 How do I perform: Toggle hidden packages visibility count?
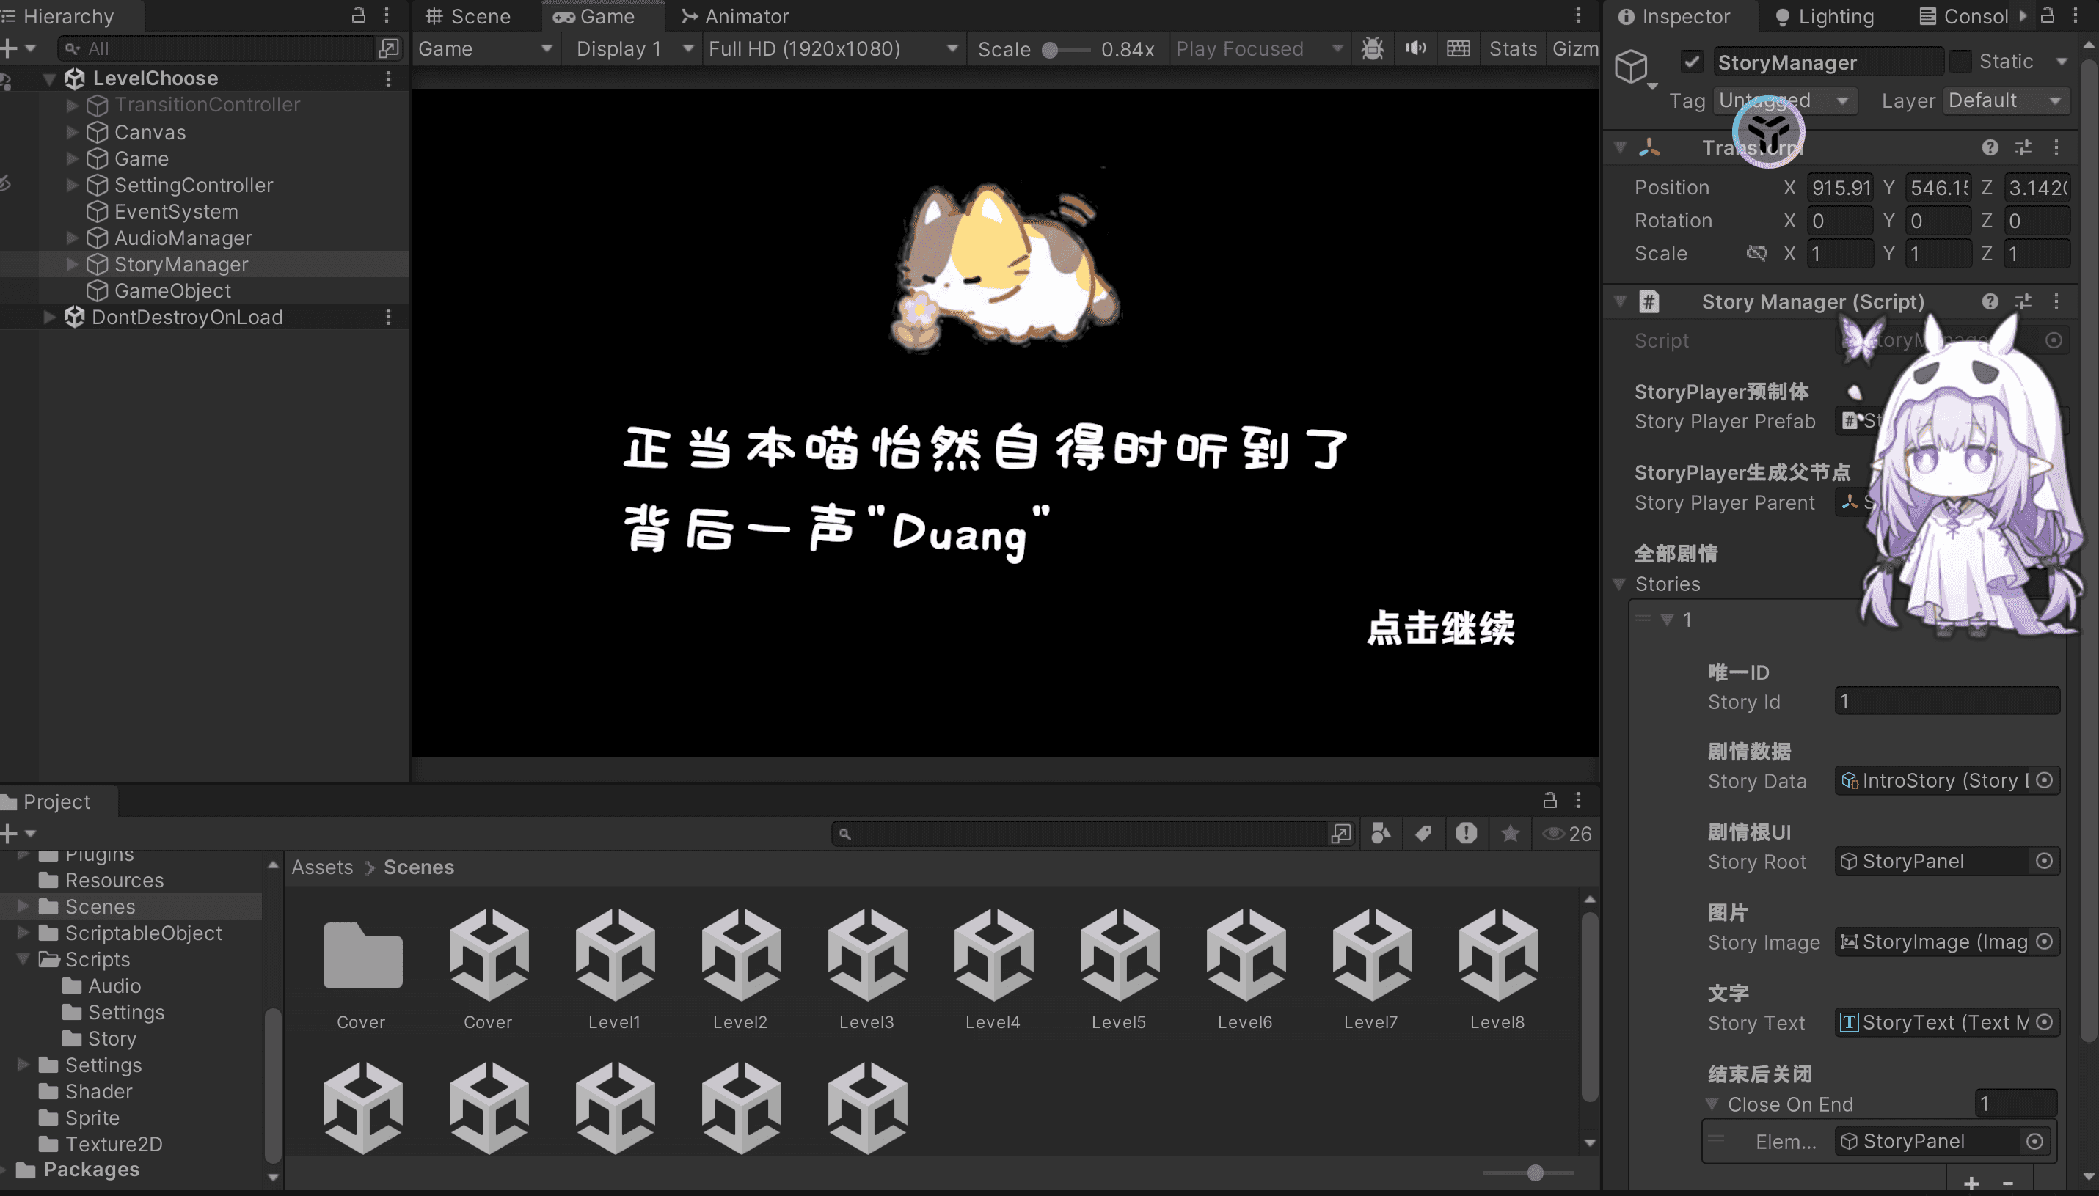point(1567,834)
